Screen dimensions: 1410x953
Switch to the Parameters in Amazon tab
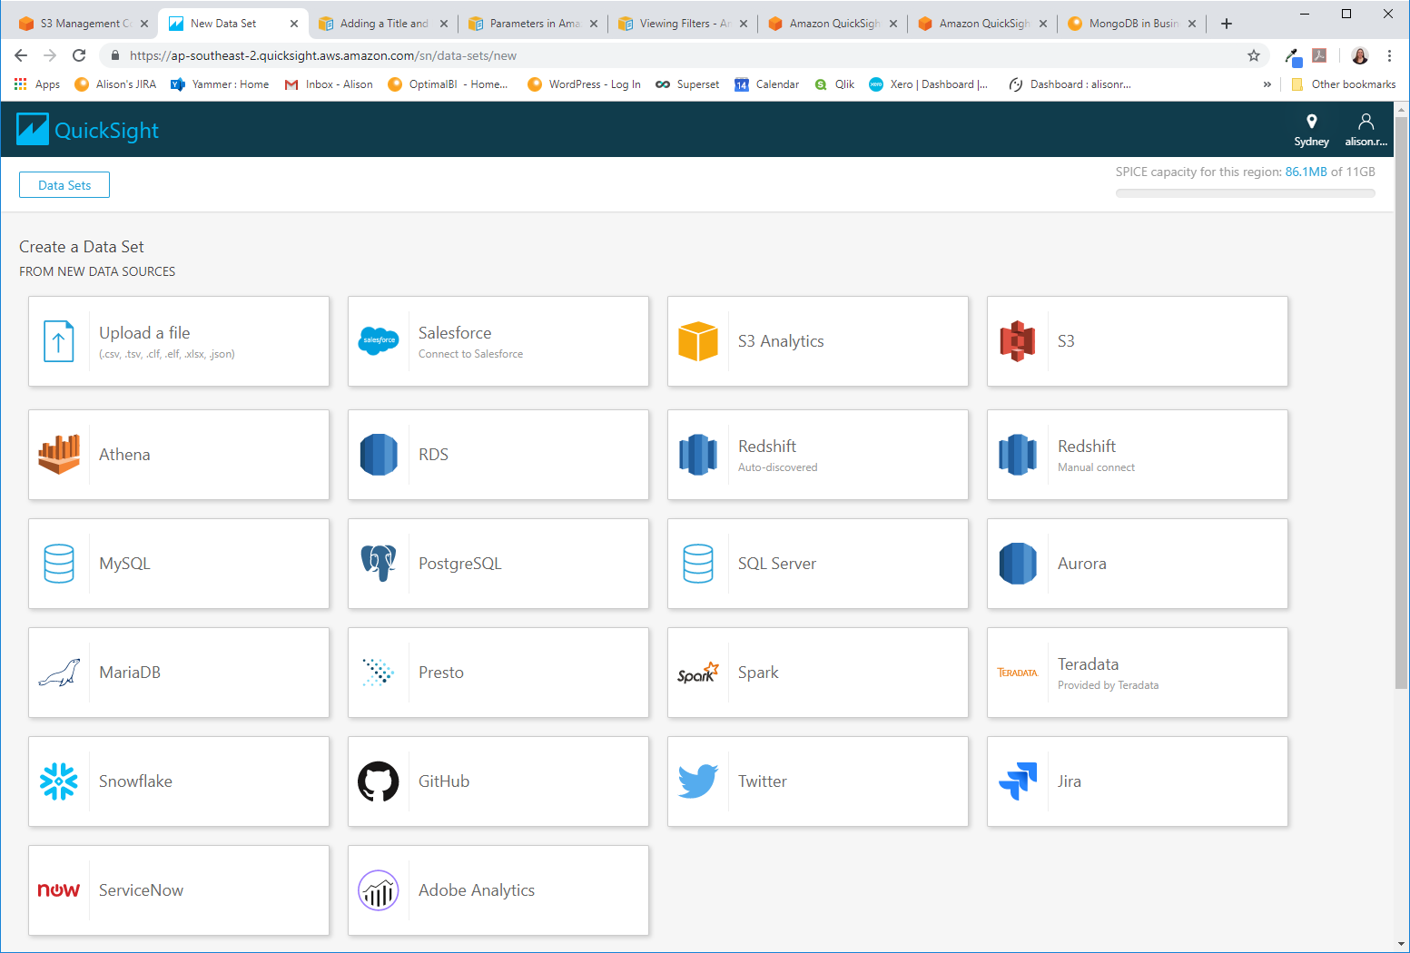coord(532,24)
